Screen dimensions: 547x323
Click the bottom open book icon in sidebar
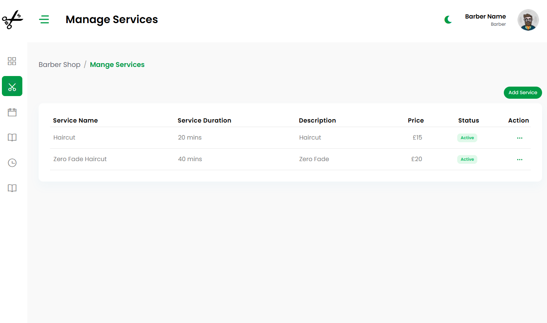pyautogui.click(x=12, y=188)
